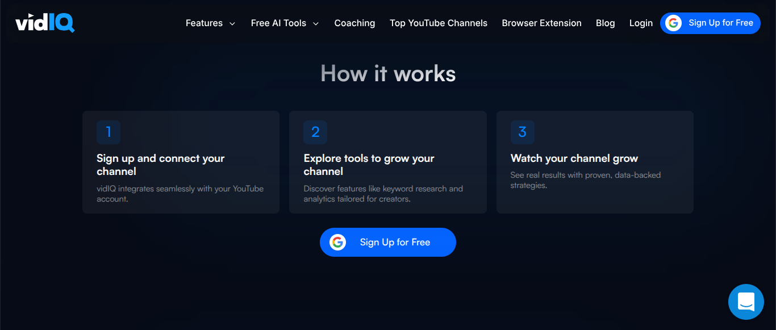Image resolution: width=776 pixels, height=330 pixels.
Task: Expand the Features chevron
Action: pyautogui.click(x=232, y=24)
